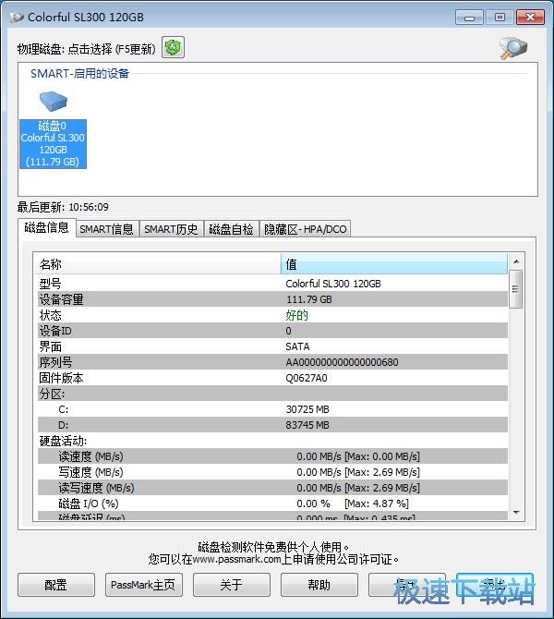The image size is (554, 619).
Task: Click the 帮助 button
Action: point(319,585)
